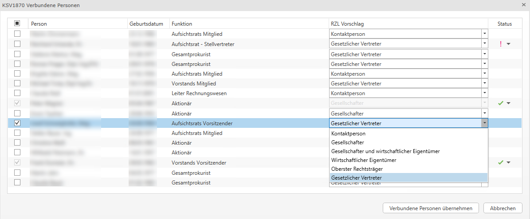The height and width of the screenshot is (219, 530).
Task: Click green checkmark beside the greyed-out Gesellschafter dropdown
Action: click(x=501, y=103)
